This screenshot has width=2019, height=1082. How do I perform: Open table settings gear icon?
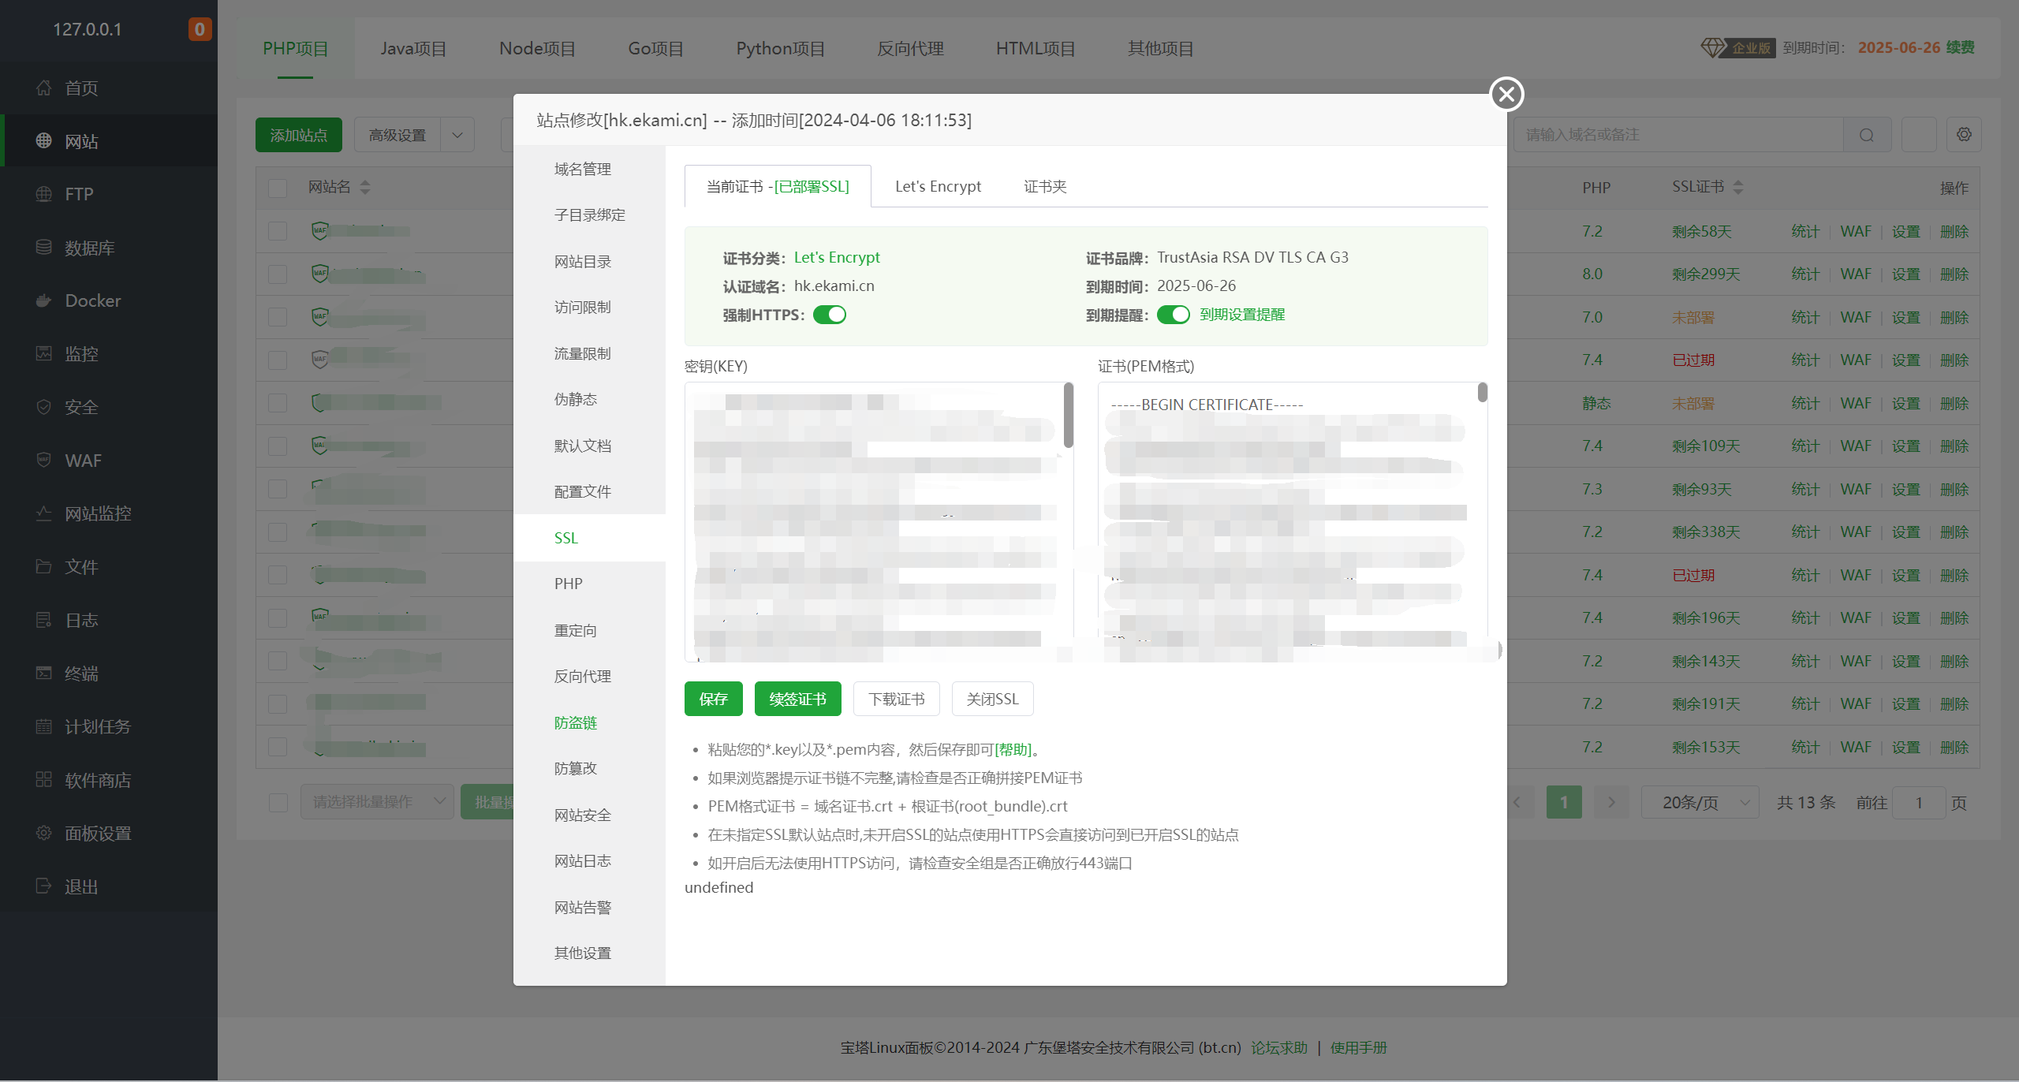(x=1964, y=135)
